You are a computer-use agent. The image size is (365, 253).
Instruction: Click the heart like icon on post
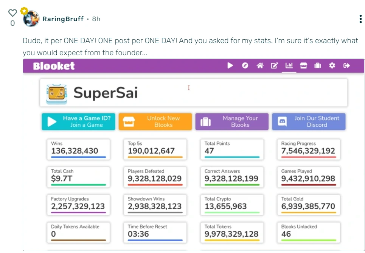click(12, 13)
